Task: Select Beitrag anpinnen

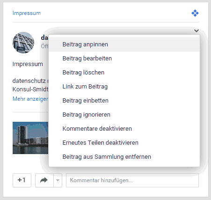Action: [124, 44]
